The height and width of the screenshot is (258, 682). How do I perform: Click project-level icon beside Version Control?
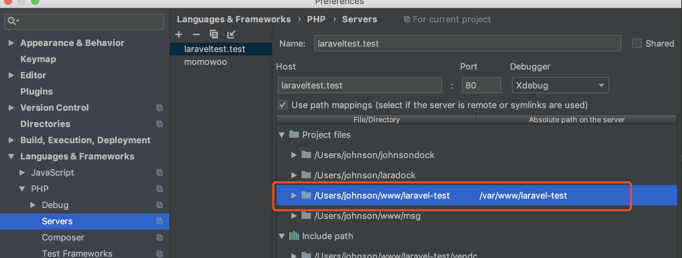(160, 108)
